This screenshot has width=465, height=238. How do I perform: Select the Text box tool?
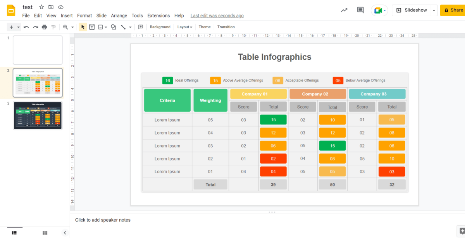(92, 27)
